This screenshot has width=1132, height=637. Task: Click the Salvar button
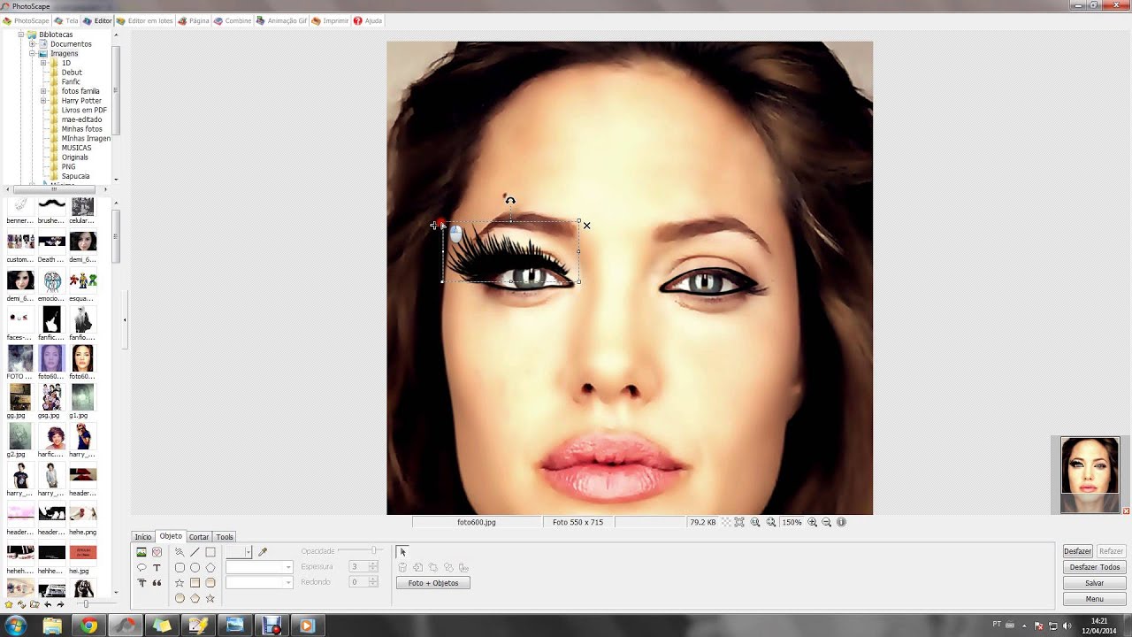pos(1095,583)
